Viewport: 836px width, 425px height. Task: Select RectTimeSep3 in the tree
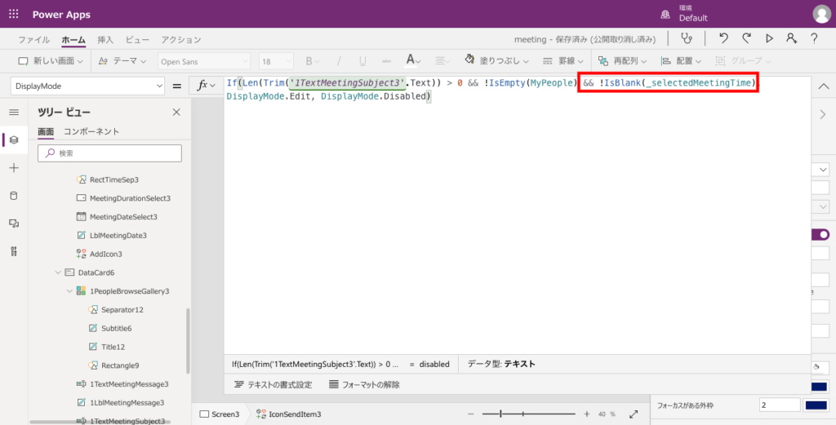click(114, 180)
